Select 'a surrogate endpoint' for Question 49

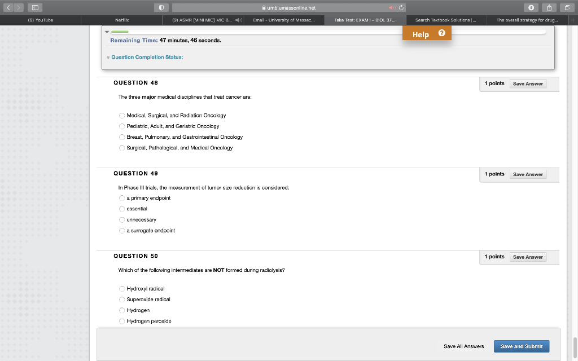coord(122,230)
